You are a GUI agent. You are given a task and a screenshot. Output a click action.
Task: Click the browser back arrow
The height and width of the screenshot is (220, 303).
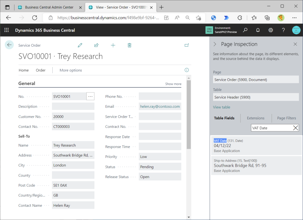9,18
